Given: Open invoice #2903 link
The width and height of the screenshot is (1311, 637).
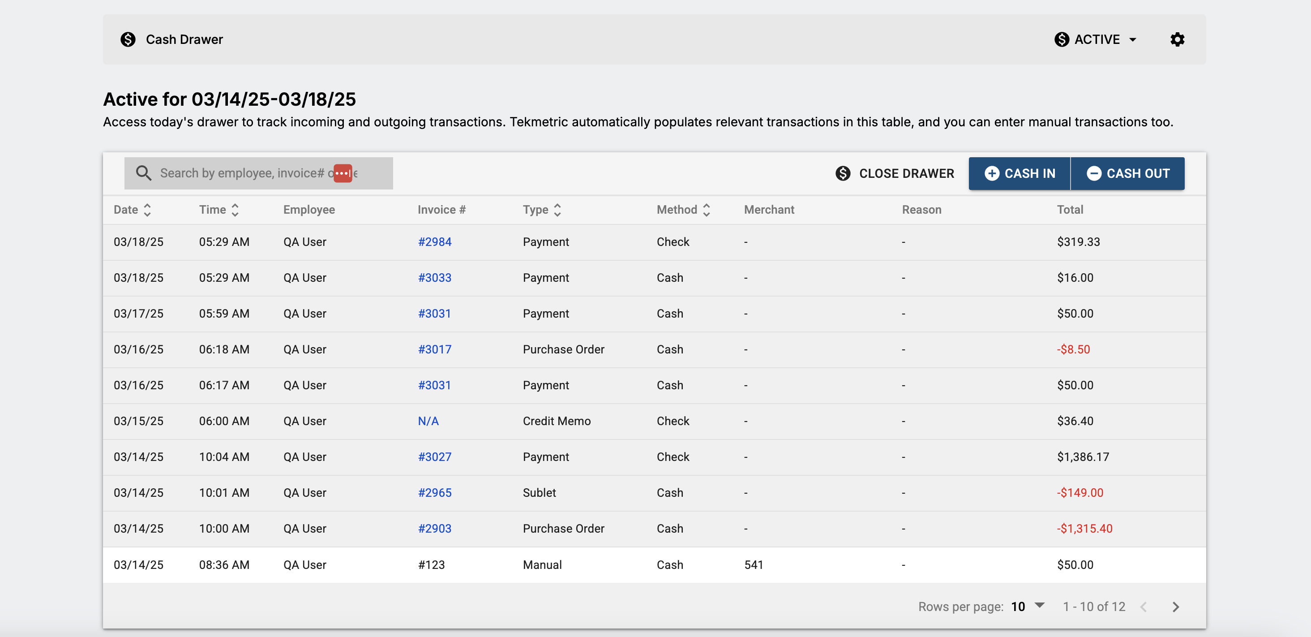Looking at the screenshot, I should point(435,529).
